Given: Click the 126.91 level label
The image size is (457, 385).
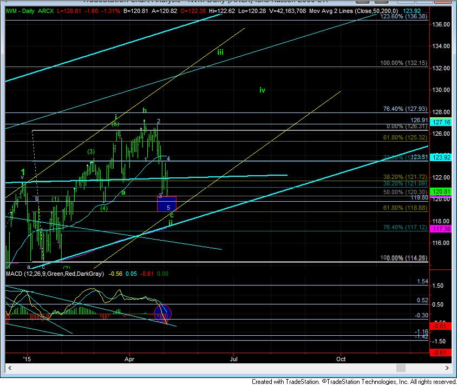Looking at the screenshot, I should 419,120.
